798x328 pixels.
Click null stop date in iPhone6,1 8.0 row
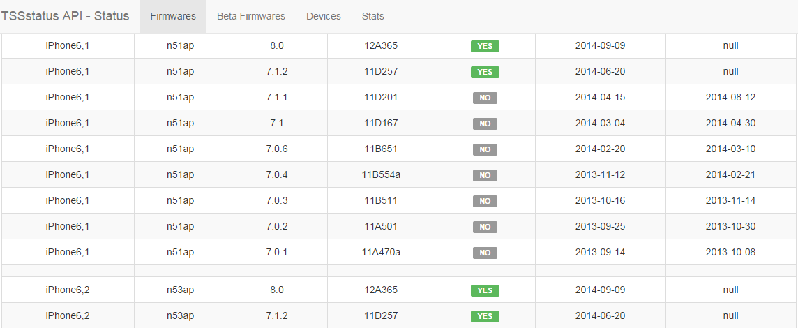tap(731, 45)
